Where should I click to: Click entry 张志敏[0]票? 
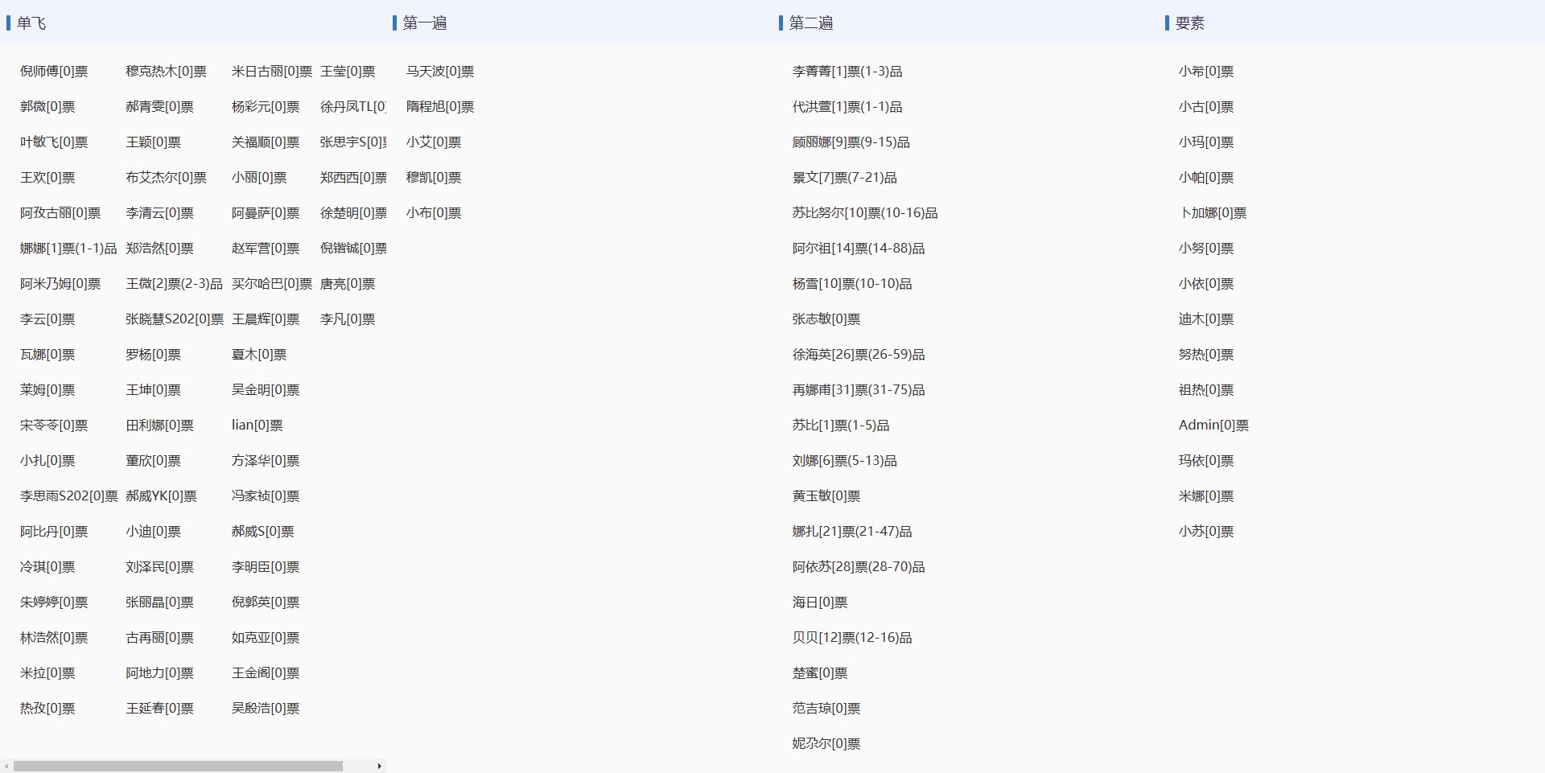coord(826,319)
